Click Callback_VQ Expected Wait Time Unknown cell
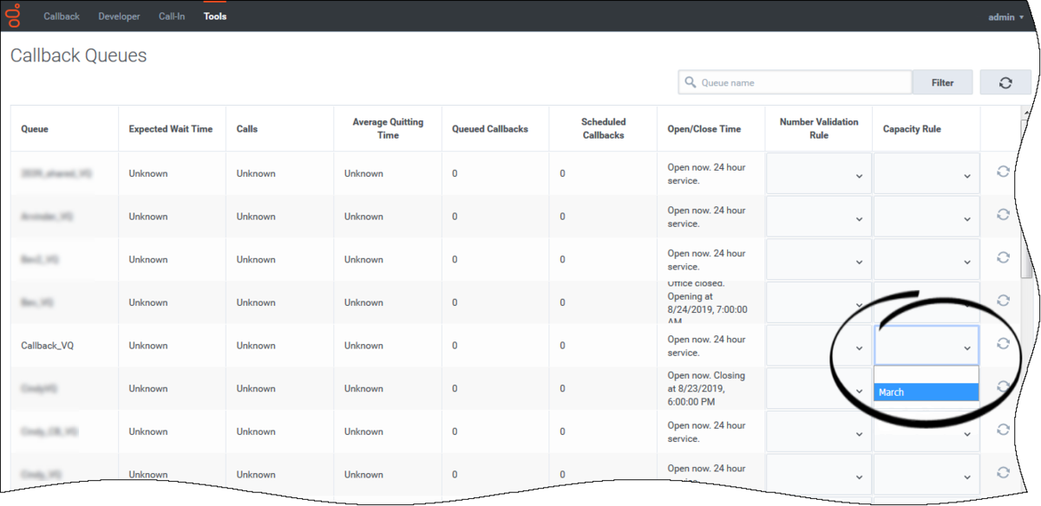The image size is (1041, 506). coord(172,346)
